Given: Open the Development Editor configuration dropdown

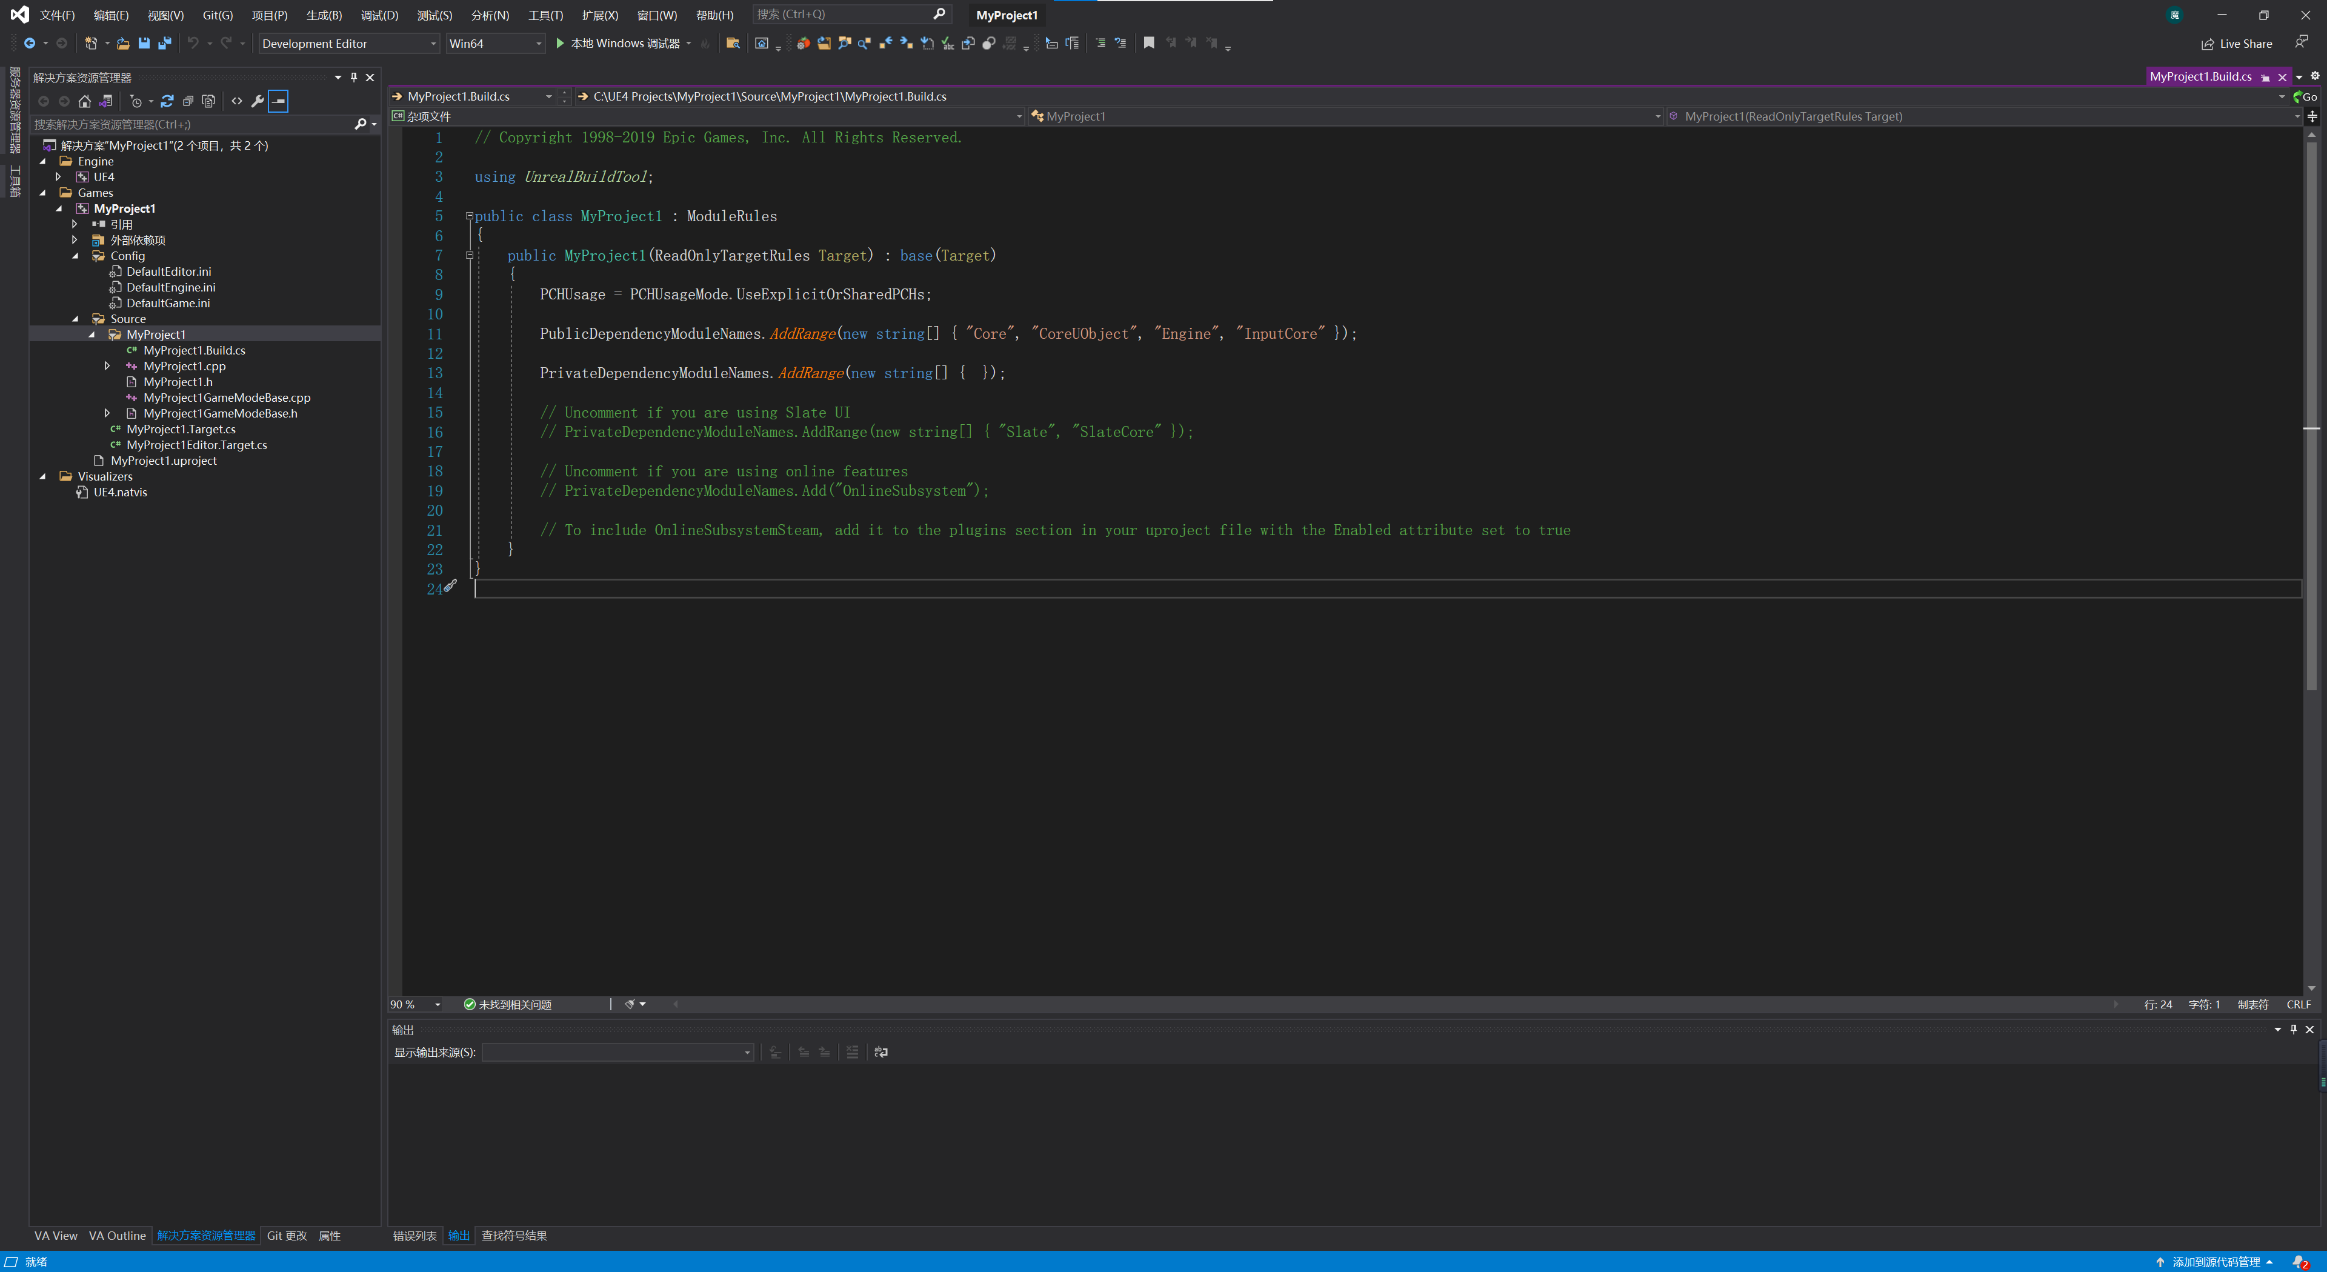Looking at the screenshot, I should tap(350, 44).
